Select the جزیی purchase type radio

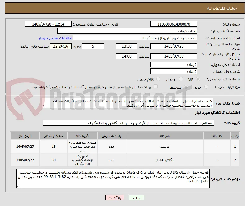(x=206, y=87)
